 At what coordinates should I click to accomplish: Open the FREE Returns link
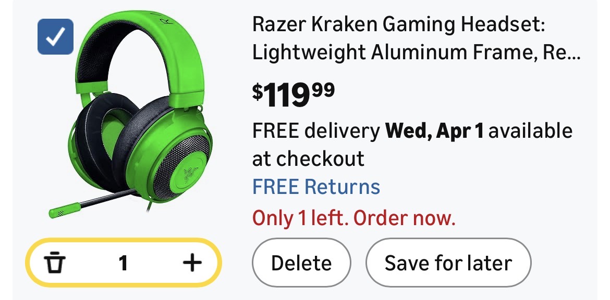(x=316, y=187)
